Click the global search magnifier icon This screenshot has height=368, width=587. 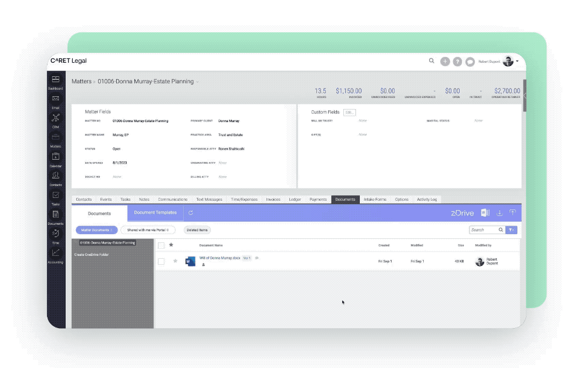(x=431, y=61)
